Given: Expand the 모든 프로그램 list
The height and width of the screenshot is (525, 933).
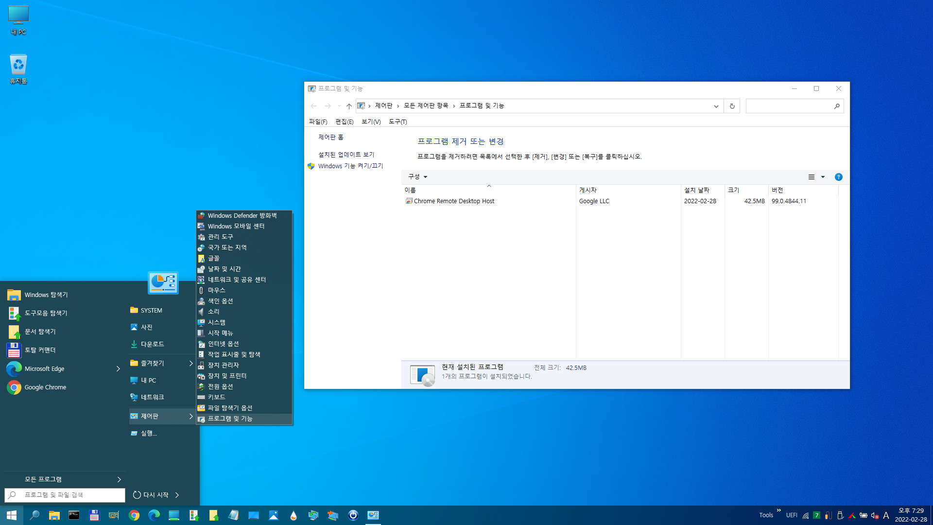Looking at the screenshot, I should click(x=65, y=479).
